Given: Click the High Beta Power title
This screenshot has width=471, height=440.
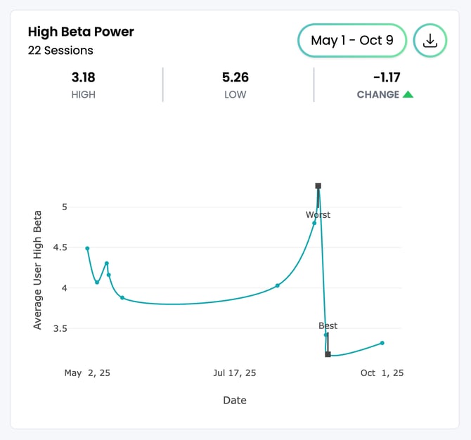Looking at the screenshot, I should tap(81, 32).
